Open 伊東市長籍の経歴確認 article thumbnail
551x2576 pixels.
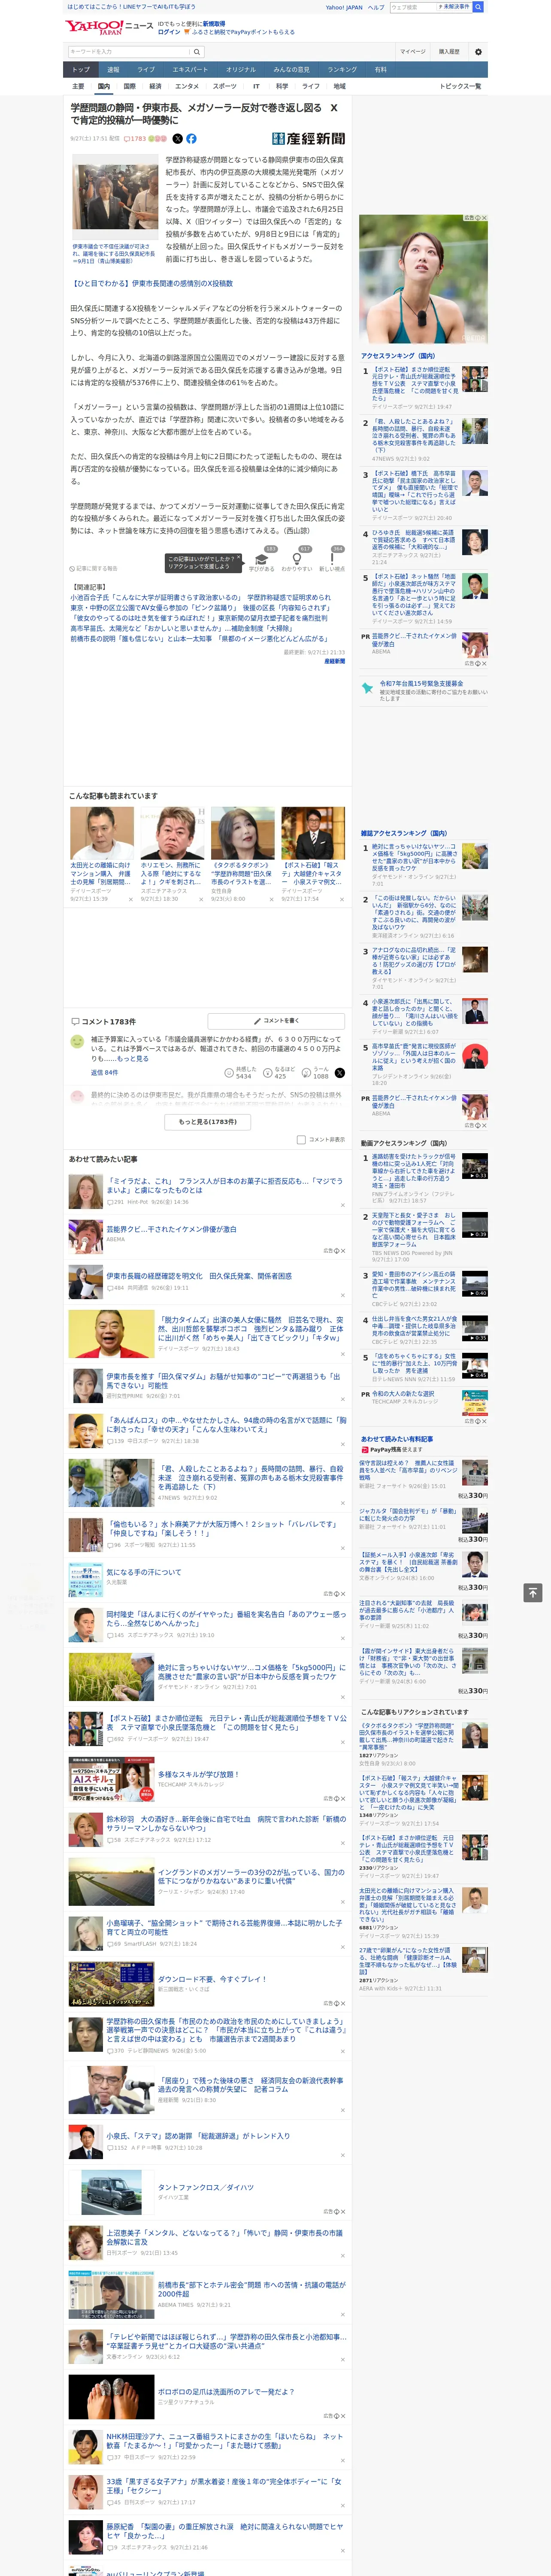click(85, 1281)
